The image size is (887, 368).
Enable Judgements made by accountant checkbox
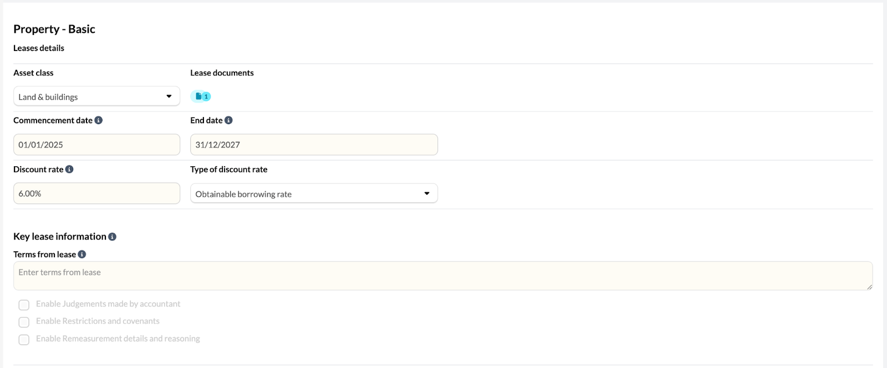coord(24,305)
